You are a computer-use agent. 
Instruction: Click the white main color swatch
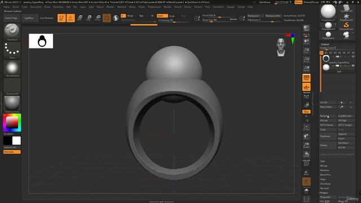(16, 140)
